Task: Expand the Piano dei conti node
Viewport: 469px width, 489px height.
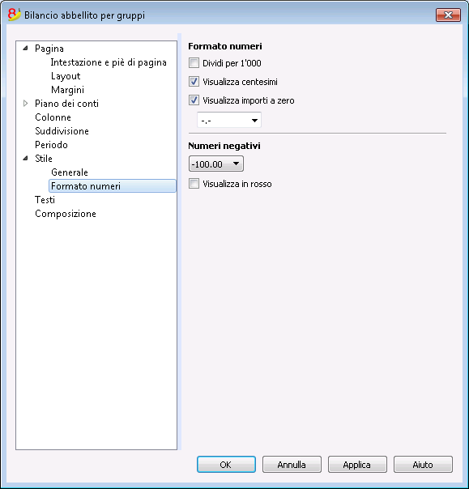Action: click(26, 104)
